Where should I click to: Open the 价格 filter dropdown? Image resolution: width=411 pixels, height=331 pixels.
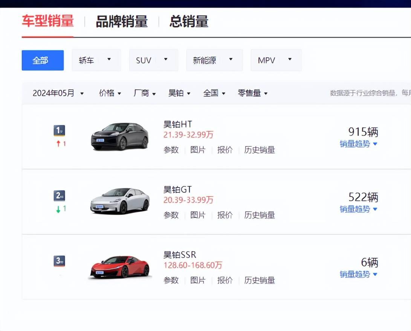[110, 93]
